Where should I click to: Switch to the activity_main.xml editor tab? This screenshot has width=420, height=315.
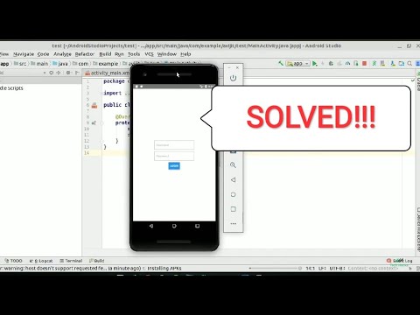[108, 73]
